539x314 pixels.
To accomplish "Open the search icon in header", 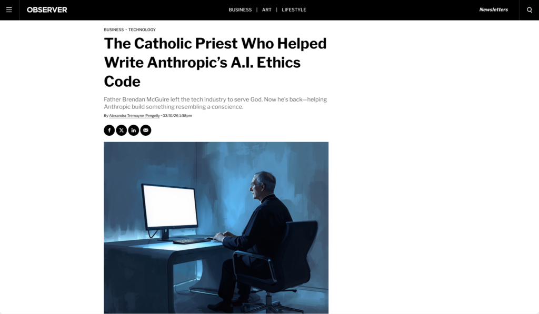I will pyautogui.click(x=530, y=10).
